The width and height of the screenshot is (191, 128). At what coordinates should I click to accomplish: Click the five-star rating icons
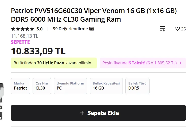(x=22, y=29)
